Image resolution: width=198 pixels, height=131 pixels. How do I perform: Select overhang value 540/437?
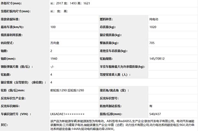155,114
